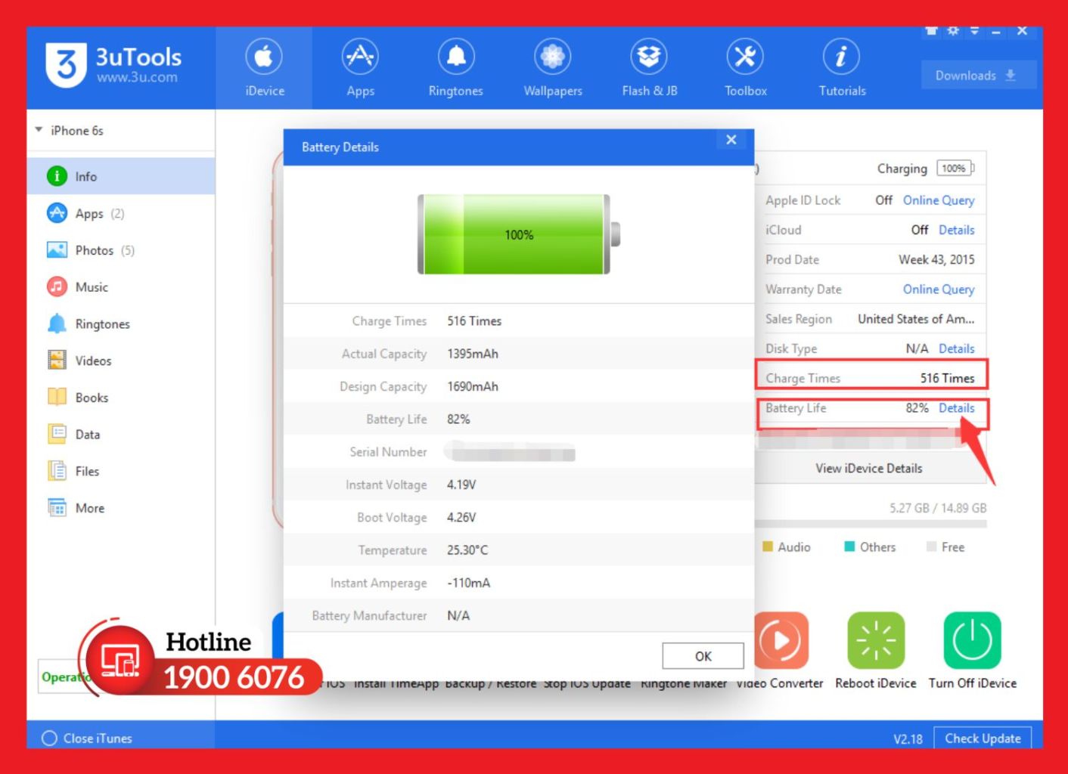Open the Wallpapers section
Viewport: 1068px width, 774px height.
pos(551,68)
